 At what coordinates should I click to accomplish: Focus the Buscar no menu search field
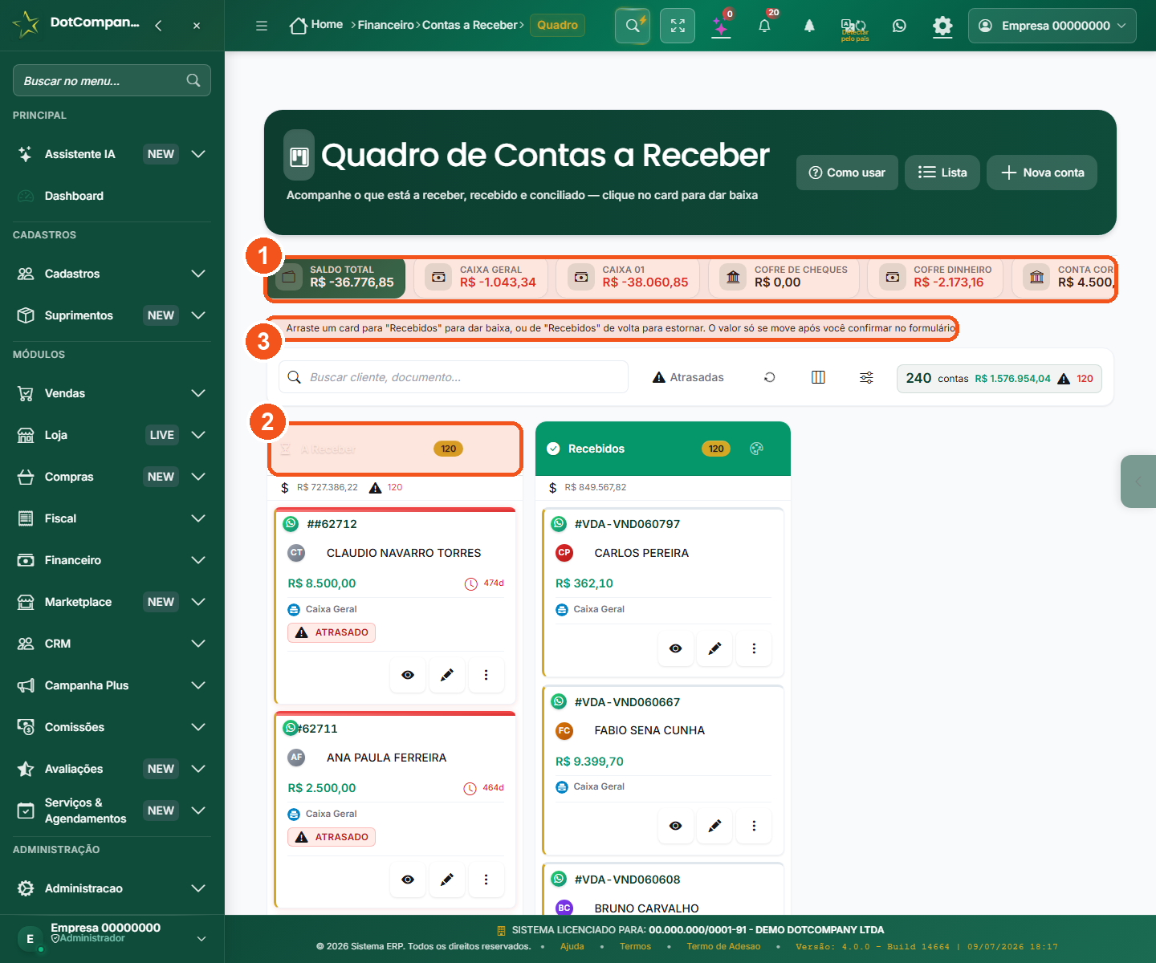click(112, 80)
